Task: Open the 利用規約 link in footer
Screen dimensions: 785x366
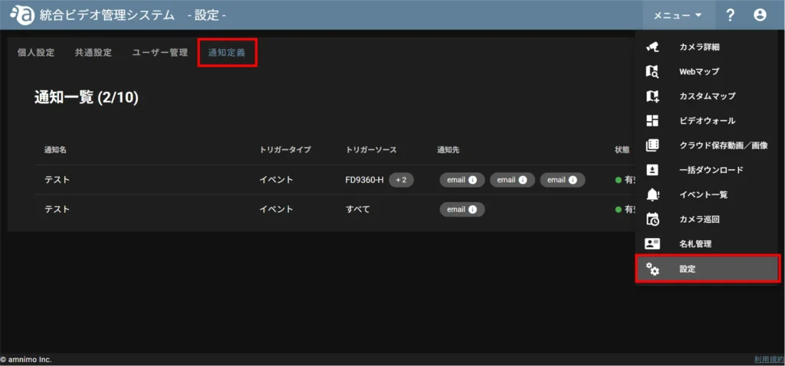Action: pyautogui.click(x=768, y=359)
